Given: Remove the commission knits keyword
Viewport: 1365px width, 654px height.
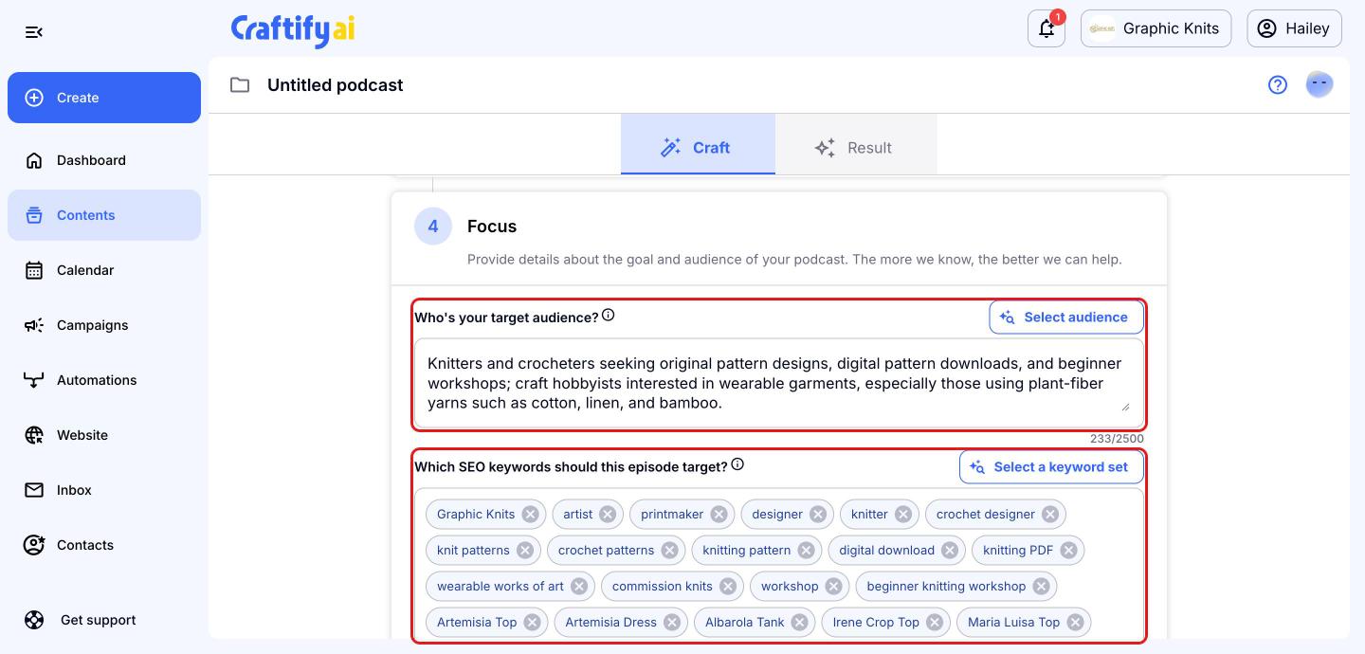Looking at the screenshot, I should (x=728, y=587).
